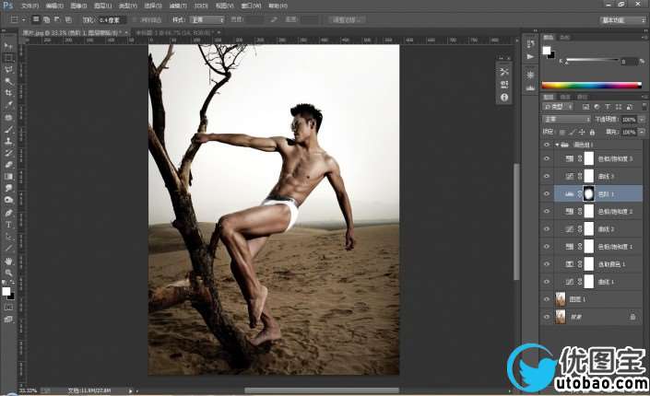
Task: Select the Dodge tool
Action: tap(8, 200)
